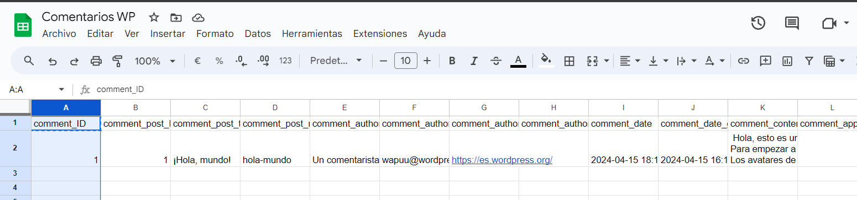
Task: Select the column A header
Action: click(66, 107)
